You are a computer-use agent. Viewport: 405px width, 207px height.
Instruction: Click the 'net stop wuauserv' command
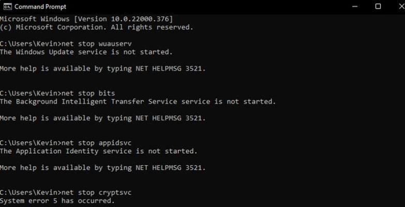click(97, 43)
